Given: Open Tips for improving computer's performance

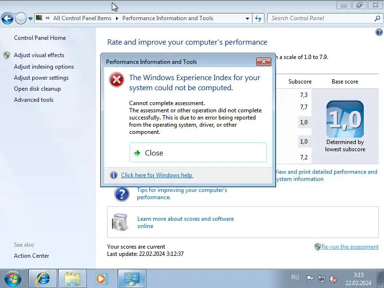Looking at the screenshot, I should [182, 193].
